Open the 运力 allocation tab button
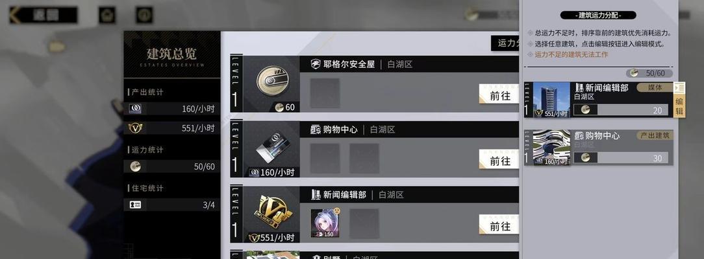The width and height of the screenshot is (704, 259). (505, 43)
